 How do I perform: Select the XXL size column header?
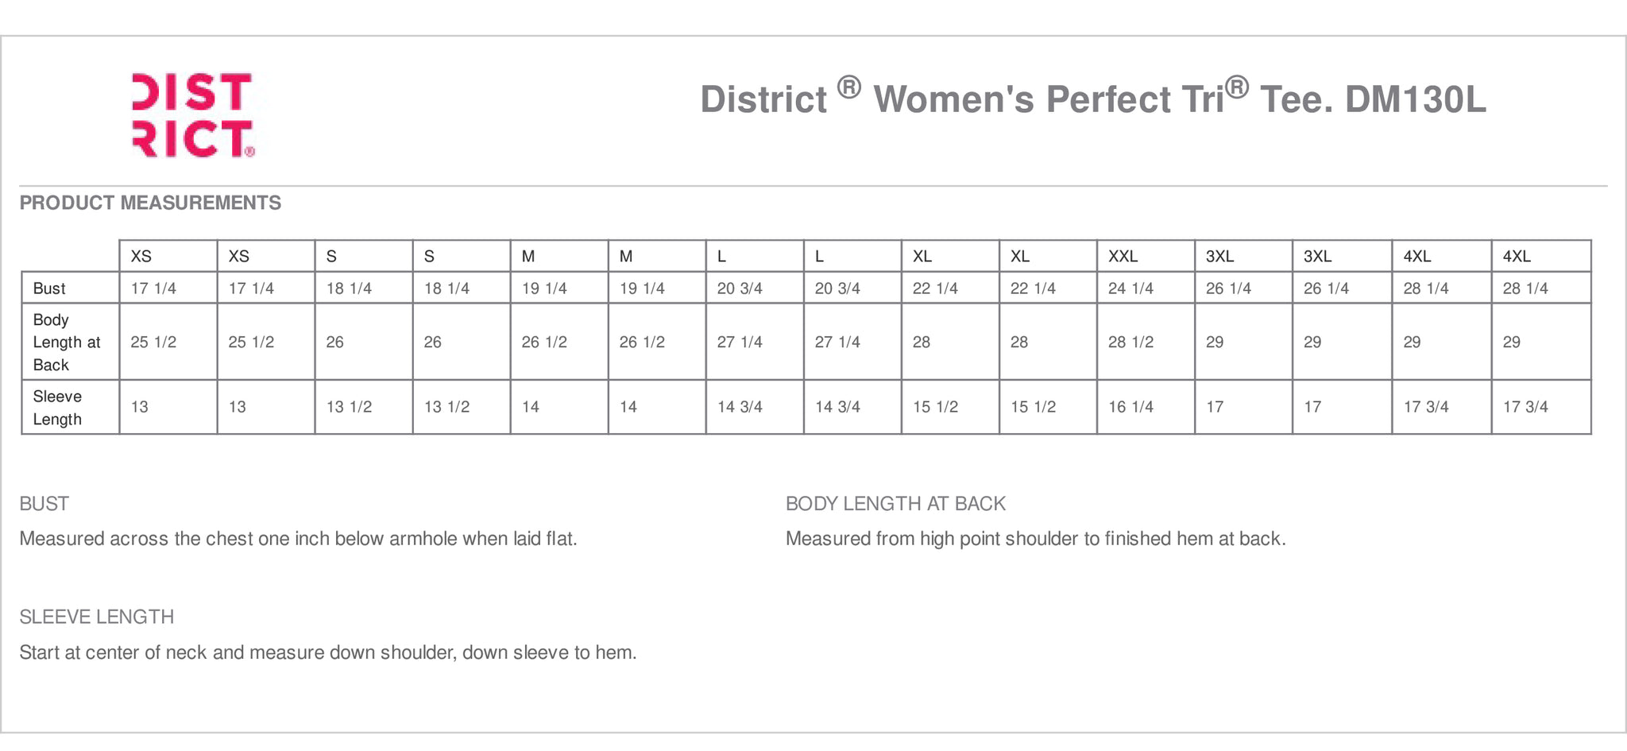pyautogui.click(x=1123, y=257)
